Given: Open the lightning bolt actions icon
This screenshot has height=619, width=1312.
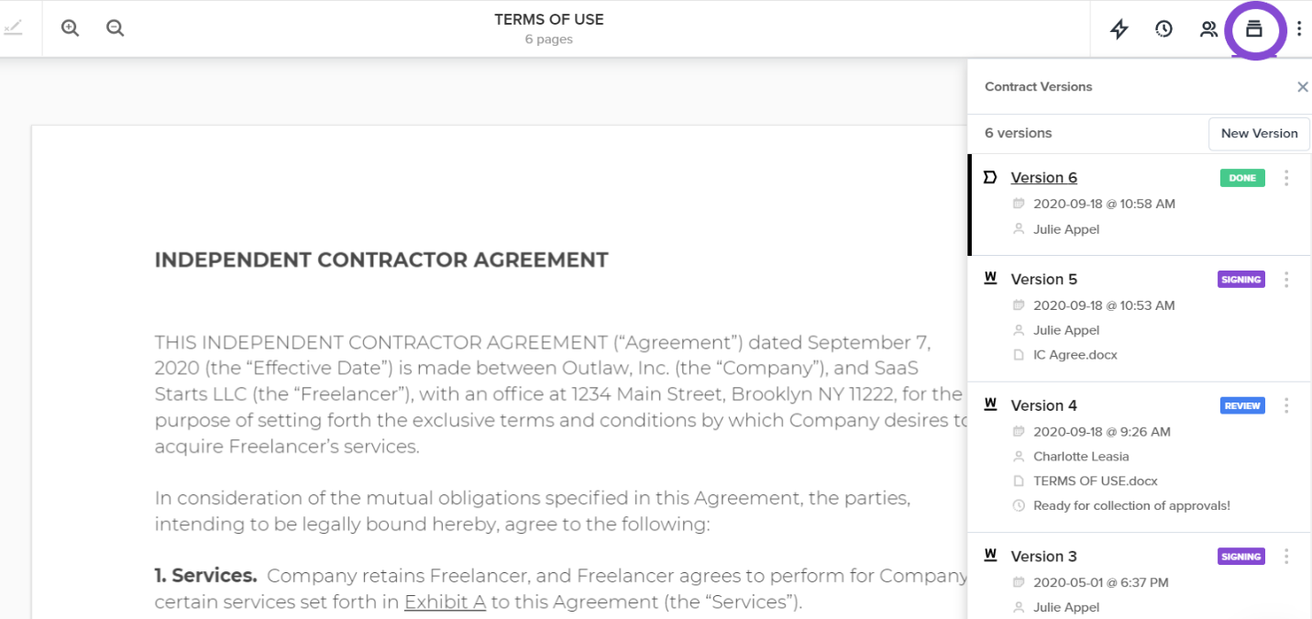Looking at the screenshot, I should (x=1119, y=28).
